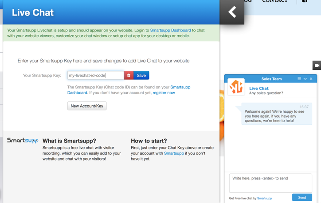Click the Smartsupp logo in the footer

[x=23, y=141]
